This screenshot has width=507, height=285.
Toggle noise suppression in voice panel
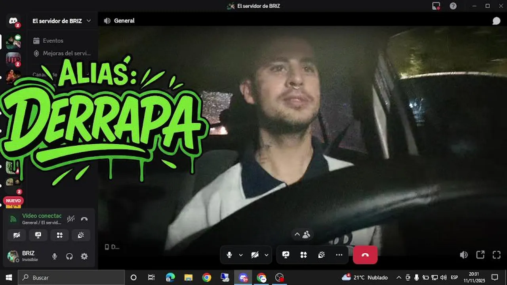[x=71, y=218]
